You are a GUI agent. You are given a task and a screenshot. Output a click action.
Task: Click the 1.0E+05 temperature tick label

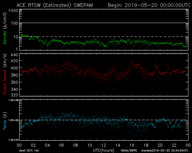(x=14, y=120)
